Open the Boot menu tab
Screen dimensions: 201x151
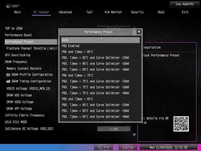[x=161, y=12]
